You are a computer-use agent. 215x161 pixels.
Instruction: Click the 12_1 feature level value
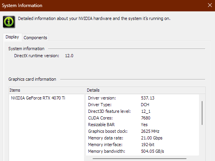146,111
